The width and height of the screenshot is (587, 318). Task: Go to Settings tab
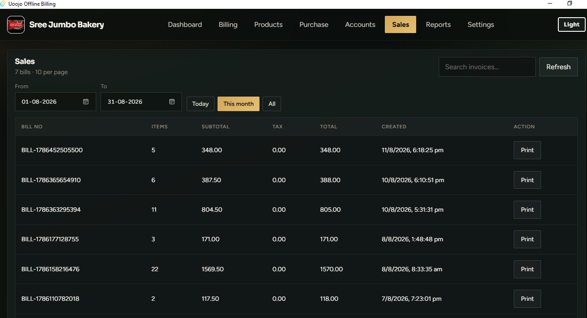tap(481, 25)
